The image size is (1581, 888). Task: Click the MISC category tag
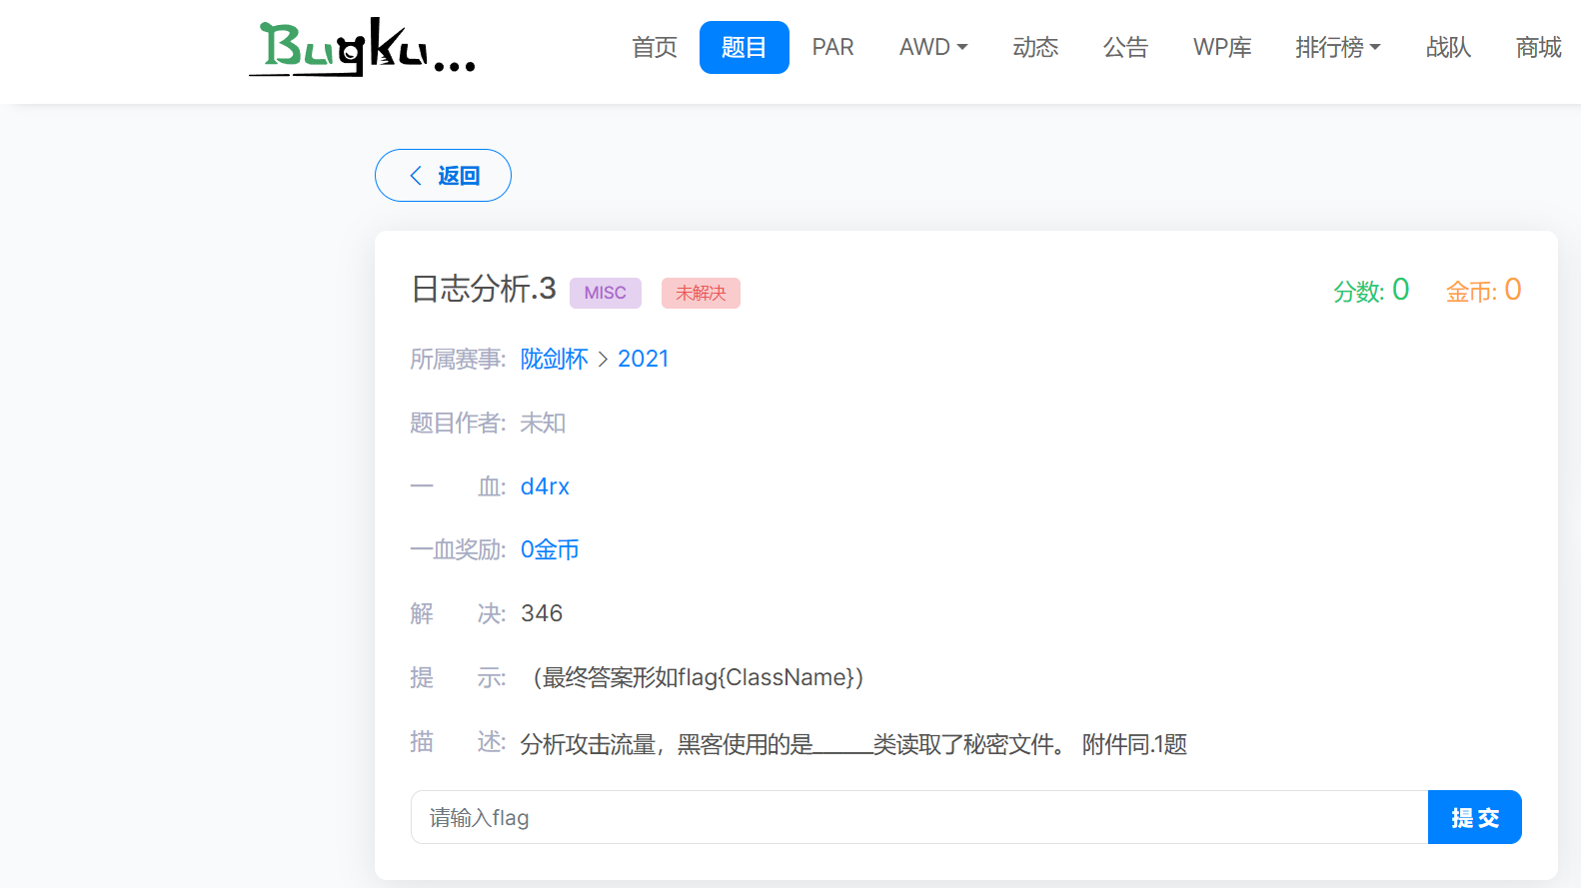point(606,293)
